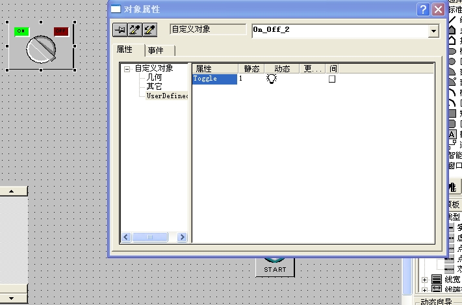
Task: Collapse the 自定义对象 tree node
Action: [127, 68]
